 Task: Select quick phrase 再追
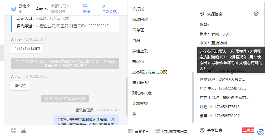pyautogui.click(x=136, y=41)
